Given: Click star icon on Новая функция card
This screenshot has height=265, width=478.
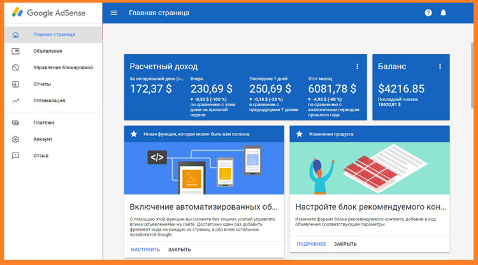Looking at the screenshot, I should point(134,134).
